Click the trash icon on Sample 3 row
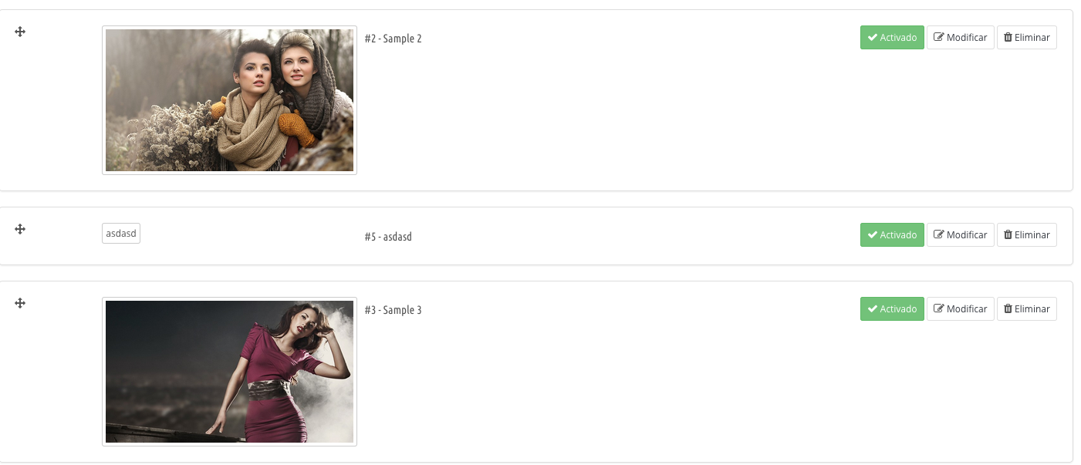 [x=1008, y=308]
